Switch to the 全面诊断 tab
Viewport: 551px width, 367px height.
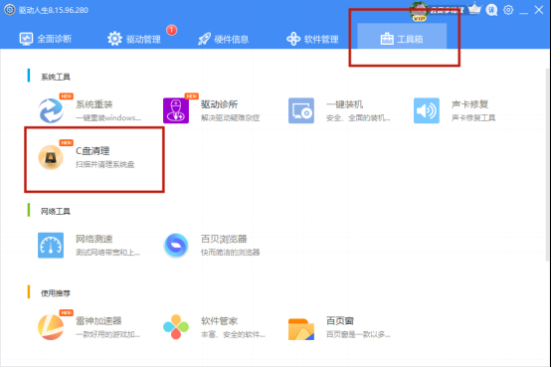pos(46,39)
